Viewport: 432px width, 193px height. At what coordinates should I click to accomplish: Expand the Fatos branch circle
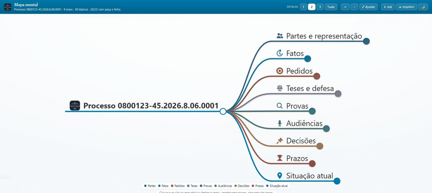(307, 59)
